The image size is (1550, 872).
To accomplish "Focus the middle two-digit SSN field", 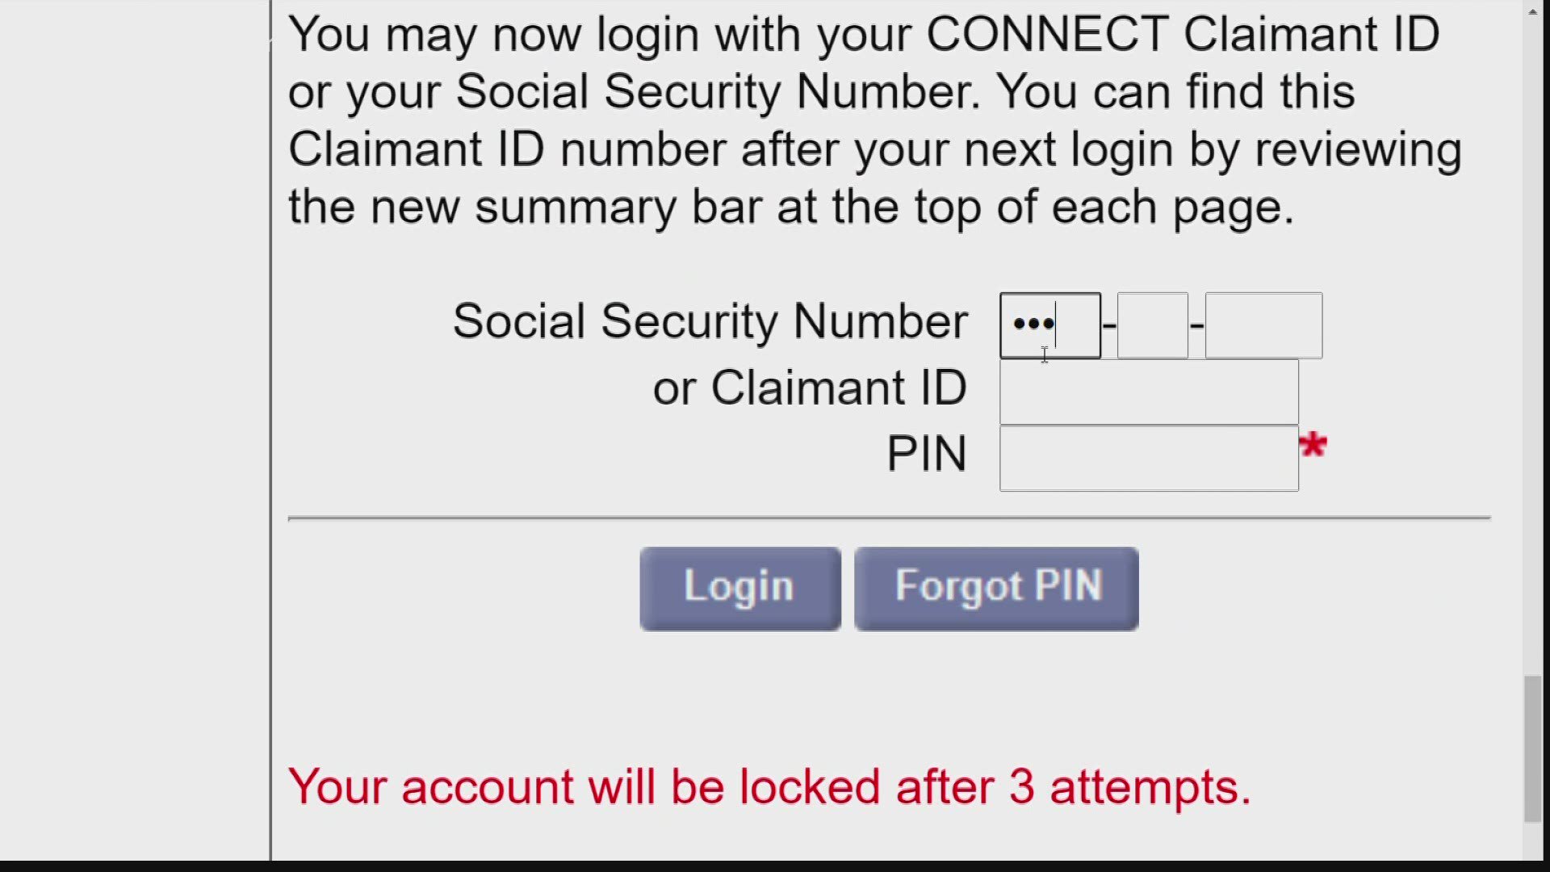I will [1152, 325].
